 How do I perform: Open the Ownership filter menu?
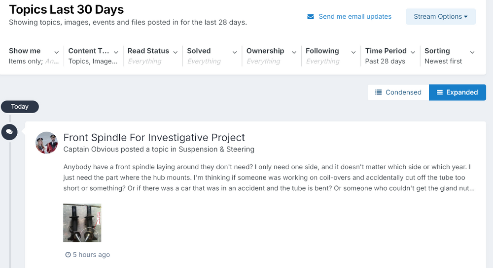(272, 56)
